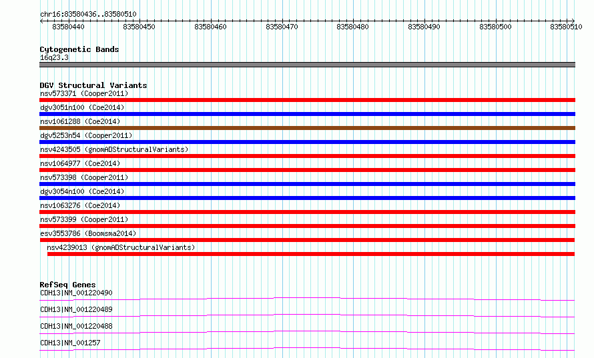Click the red bar for esv3553786
This screenshot has width=594, height=358.
pyautogui.click(x=307, y=240)
